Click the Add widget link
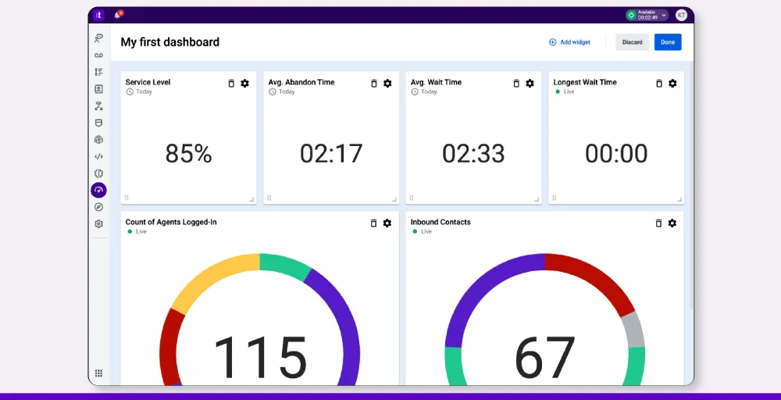This screenshot has width=781, height=400. 569,42
